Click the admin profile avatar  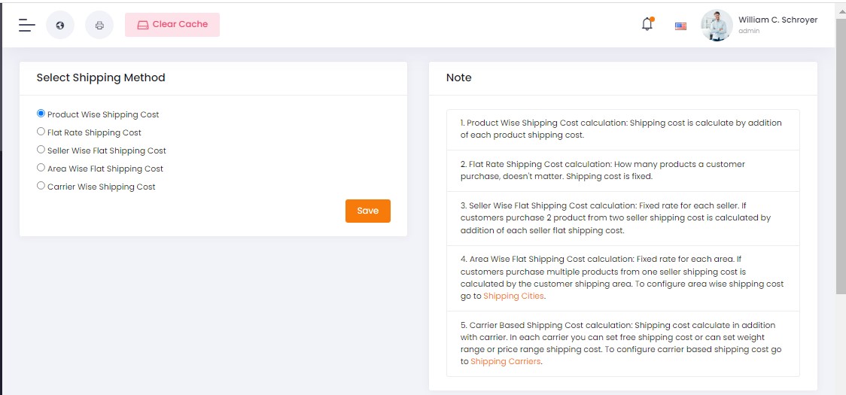[716, 25]
